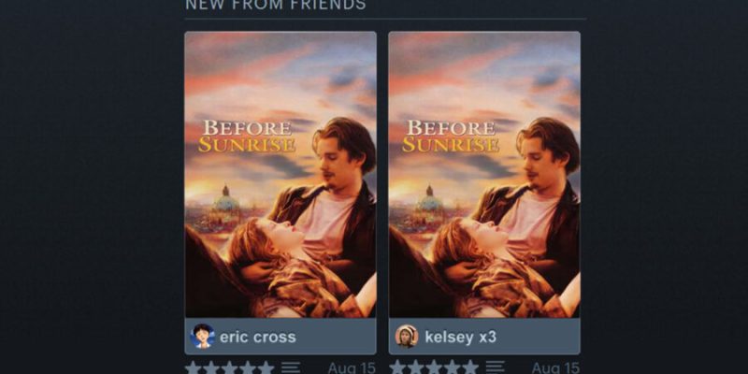Click first star under eric cross's poster

click(194, 367)
